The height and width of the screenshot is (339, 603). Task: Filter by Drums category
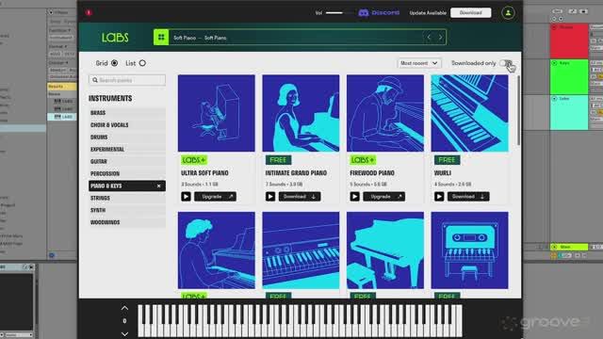pos(127,137)
